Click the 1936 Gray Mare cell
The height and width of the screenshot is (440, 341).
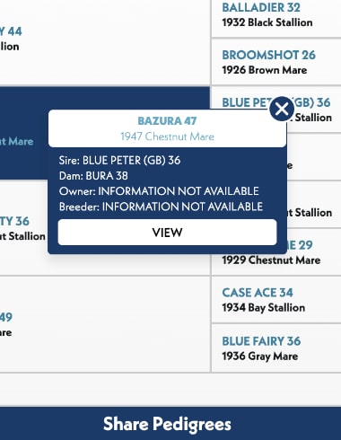coord(276,348)
